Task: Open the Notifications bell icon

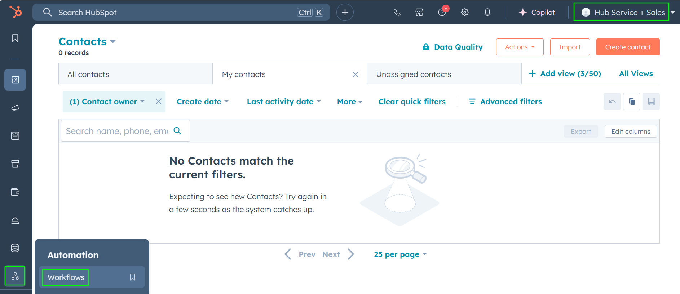Action: pyautogui.click(x=487, y=13)
